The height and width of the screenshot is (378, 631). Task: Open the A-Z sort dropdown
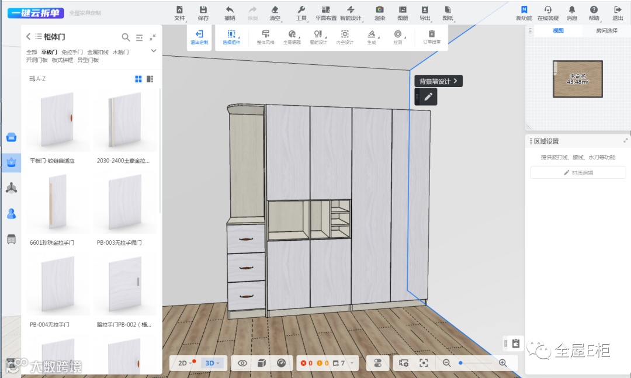click(x=37, y=79)
